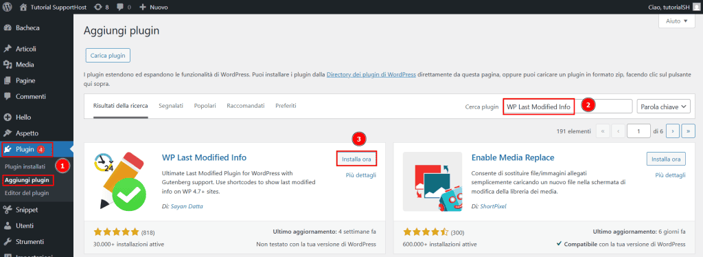Open WP Last Modified Info title link
The height and width of the screenshot is (257, 703).
tap(204, 157)
